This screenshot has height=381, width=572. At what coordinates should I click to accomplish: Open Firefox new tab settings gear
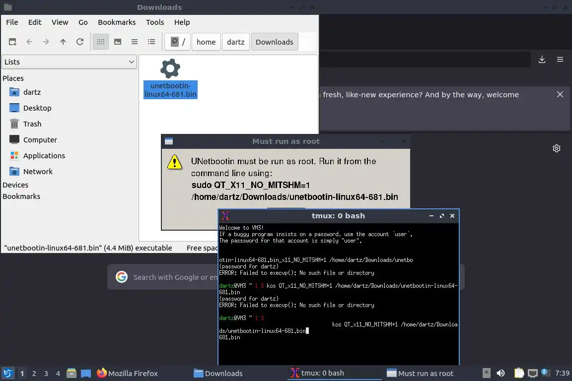(x=556, y=148)
